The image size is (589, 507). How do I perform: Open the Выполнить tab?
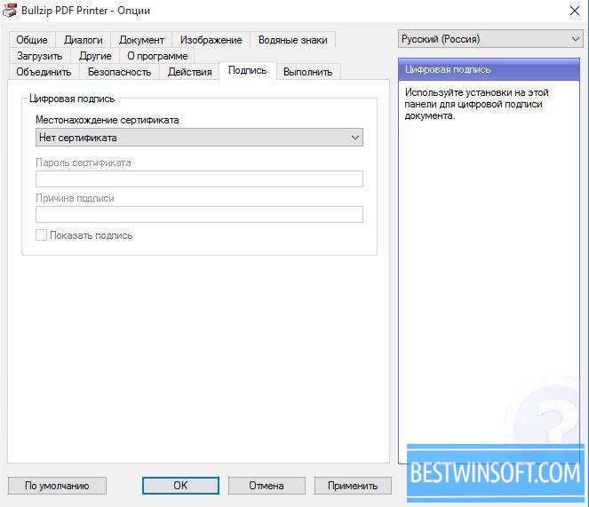[308, 72]
